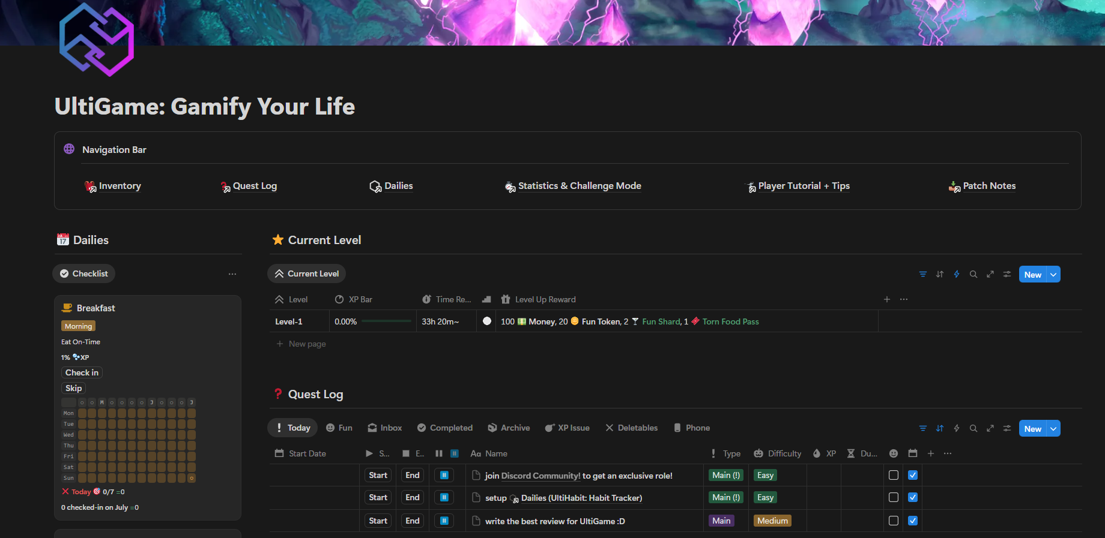Switch to the Completed tab in Quest Log
Image resolution: width=1105 pixels, height=538 pixels.
pos(445,428)
